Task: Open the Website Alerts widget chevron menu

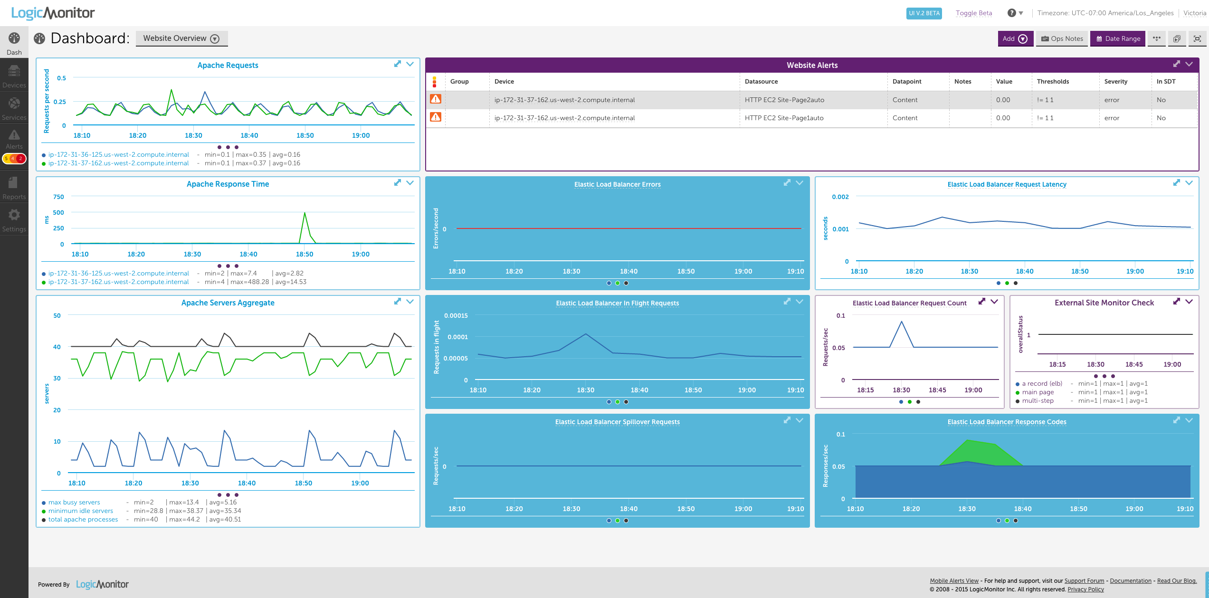Action: click(1189, 64)
